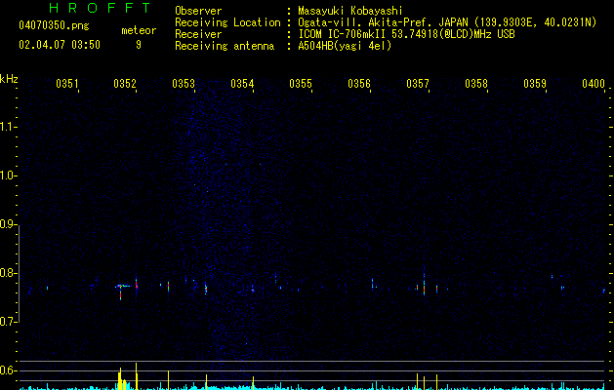This screenshot has width=614, height=390.
Task: Click the Observer label
Action: [x=198, y=11]
